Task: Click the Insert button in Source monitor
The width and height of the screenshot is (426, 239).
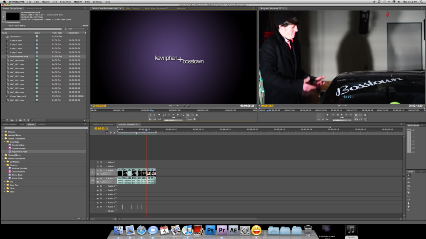Action: coord(190,119)
